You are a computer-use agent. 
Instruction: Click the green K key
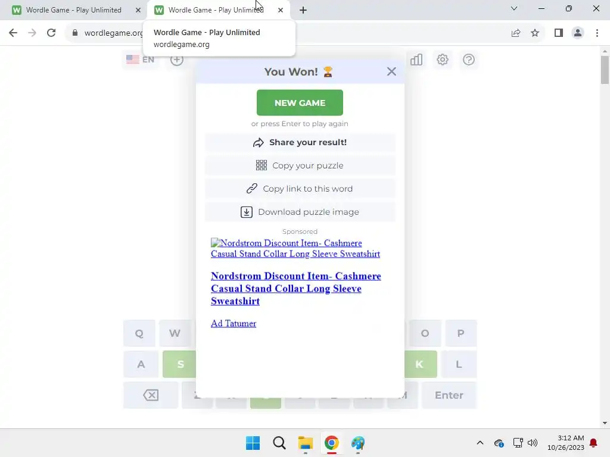(421, 364)
